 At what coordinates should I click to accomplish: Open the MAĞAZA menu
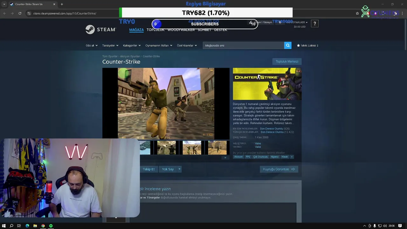tap(136, 30)
